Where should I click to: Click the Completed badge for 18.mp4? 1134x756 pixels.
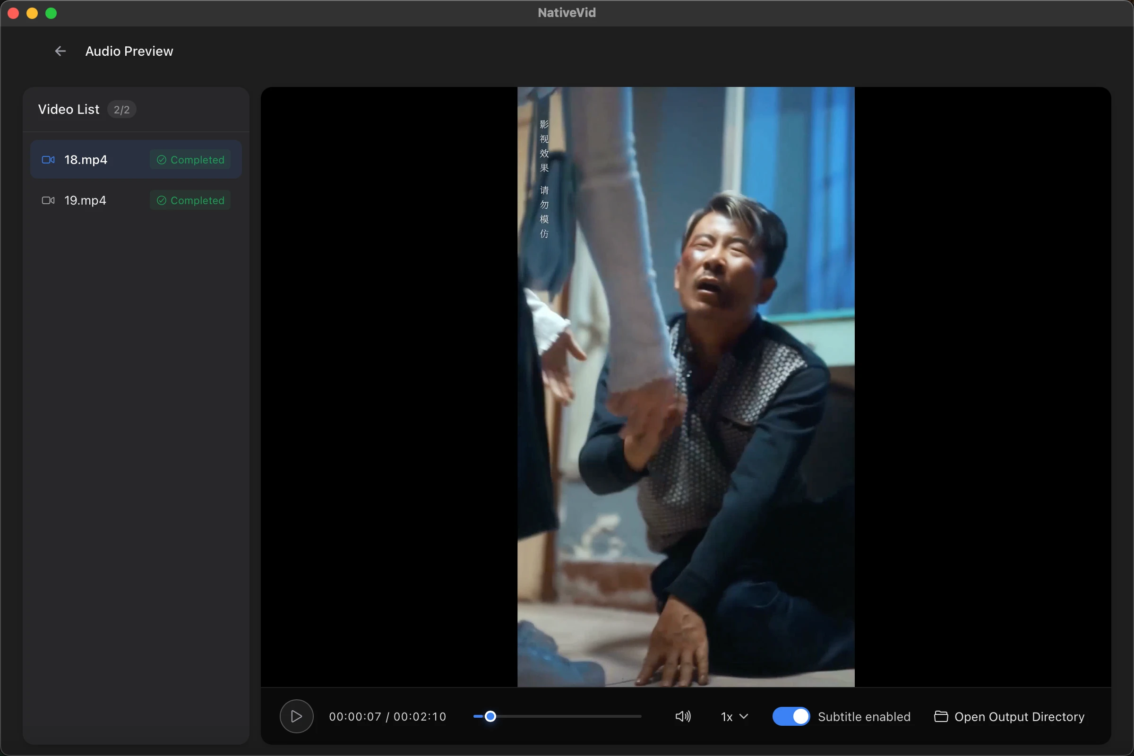(x=190, y=160)
